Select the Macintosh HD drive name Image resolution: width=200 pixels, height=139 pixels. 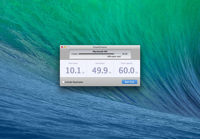[100, 51]
